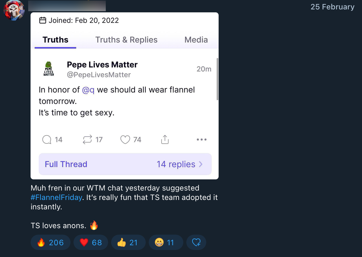Open the three-dot more options menu
Viewport: 362px width, 257px height.
coord(202,139)
